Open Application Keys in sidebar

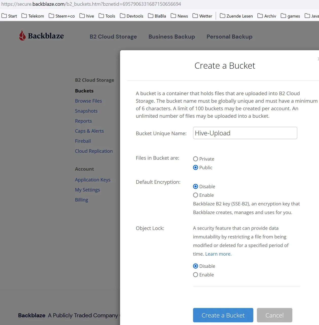point(93,180)
